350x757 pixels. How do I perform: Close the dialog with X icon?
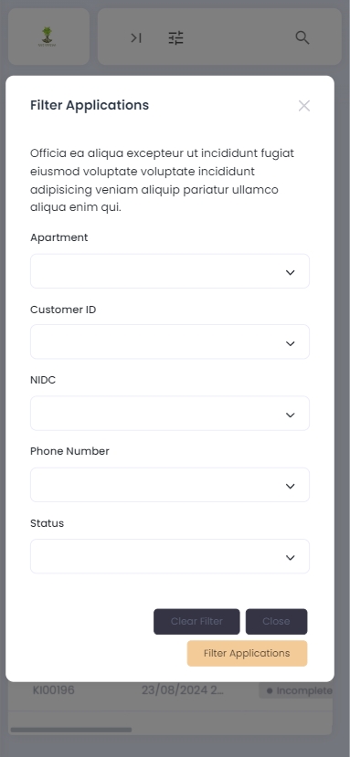(x=304, y=106)
